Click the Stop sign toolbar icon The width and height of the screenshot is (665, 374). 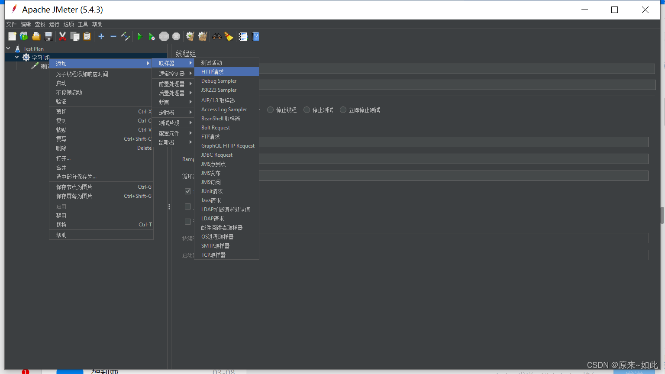[x=164, y=36]
